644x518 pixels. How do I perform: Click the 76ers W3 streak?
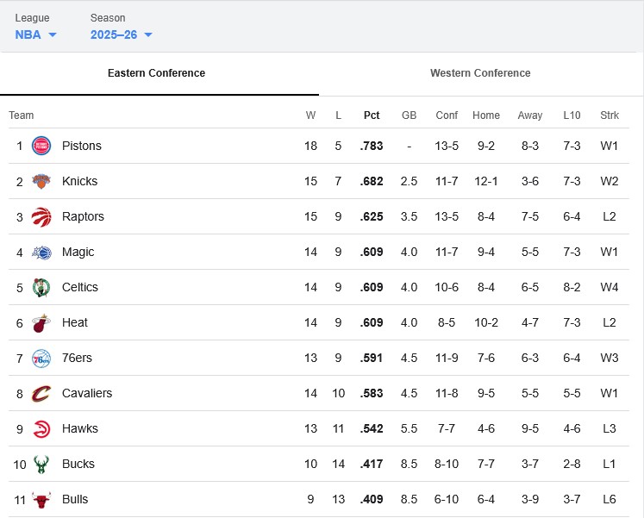610,358
